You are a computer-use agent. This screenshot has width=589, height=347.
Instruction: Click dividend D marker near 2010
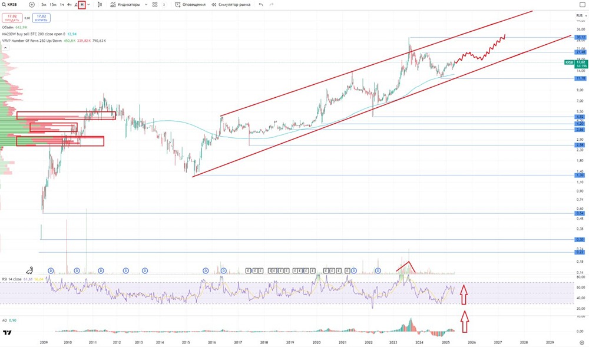[x=77, y=271]
